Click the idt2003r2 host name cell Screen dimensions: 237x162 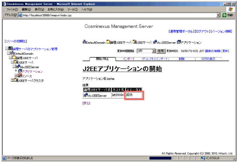[118, 95]
